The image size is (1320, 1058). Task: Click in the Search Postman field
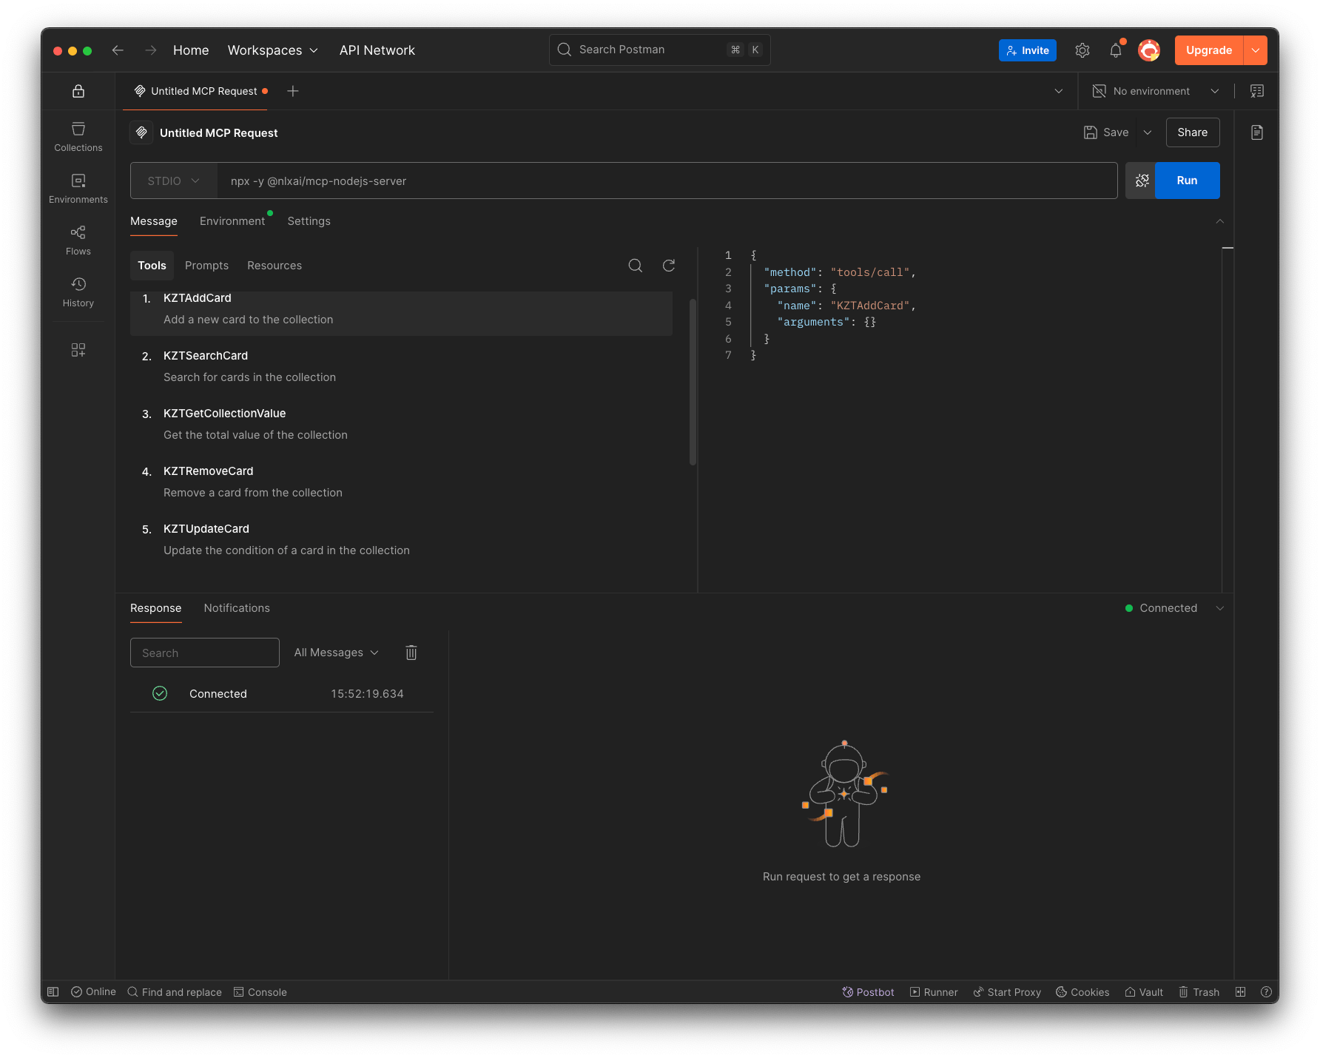click(659, 50)
